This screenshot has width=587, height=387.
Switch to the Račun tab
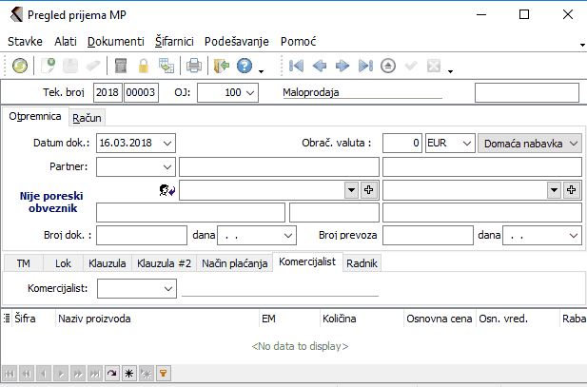(88, 117)
